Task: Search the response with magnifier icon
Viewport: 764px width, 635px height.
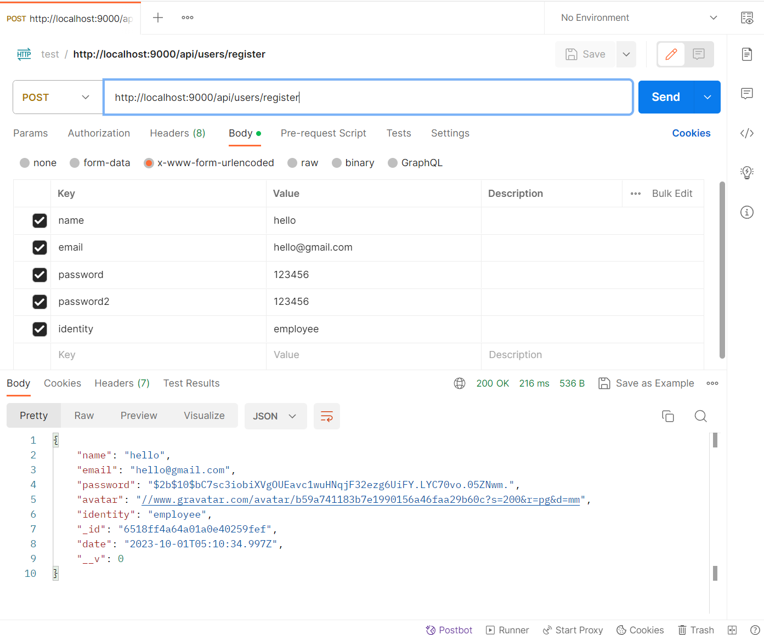Action: point(700,416)
